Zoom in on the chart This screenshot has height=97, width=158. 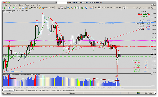69,8
